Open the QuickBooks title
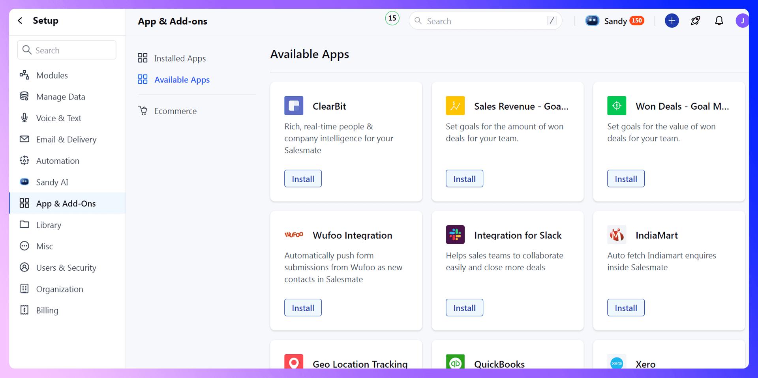758x378 pixels. point(499,364)
